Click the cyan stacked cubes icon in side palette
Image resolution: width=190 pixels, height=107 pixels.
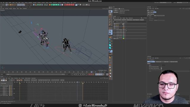(x=110, y=45)
